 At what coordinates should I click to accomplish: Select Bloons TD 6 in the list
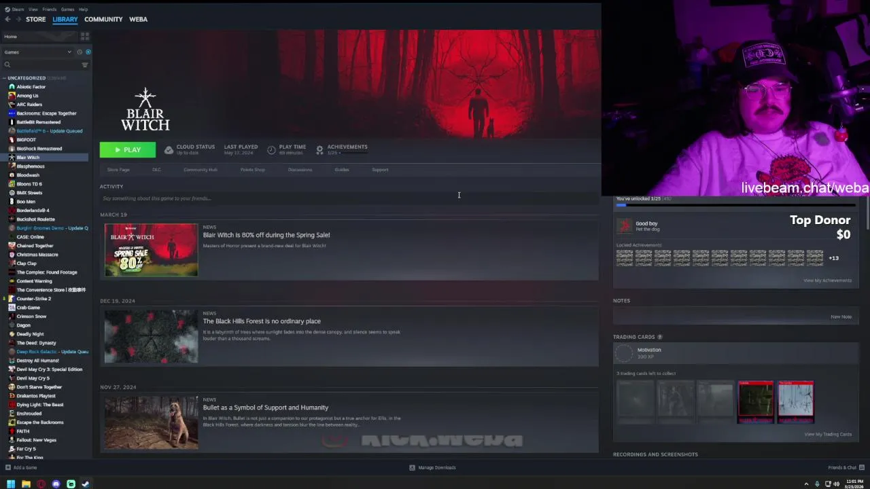29,184
